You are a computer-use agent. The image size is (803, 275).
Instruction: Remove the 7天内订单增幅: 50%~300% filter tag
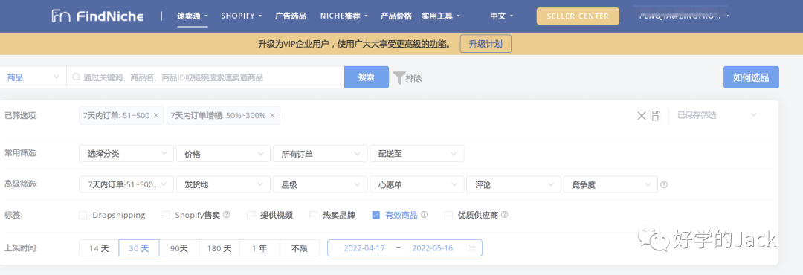[x=272, y=116]
